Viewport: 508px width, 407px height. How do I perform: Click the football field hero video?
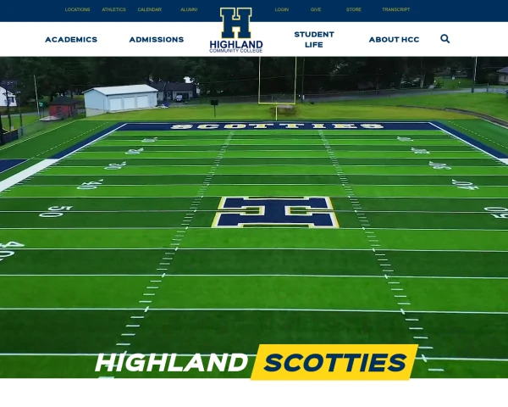[254, 217]
